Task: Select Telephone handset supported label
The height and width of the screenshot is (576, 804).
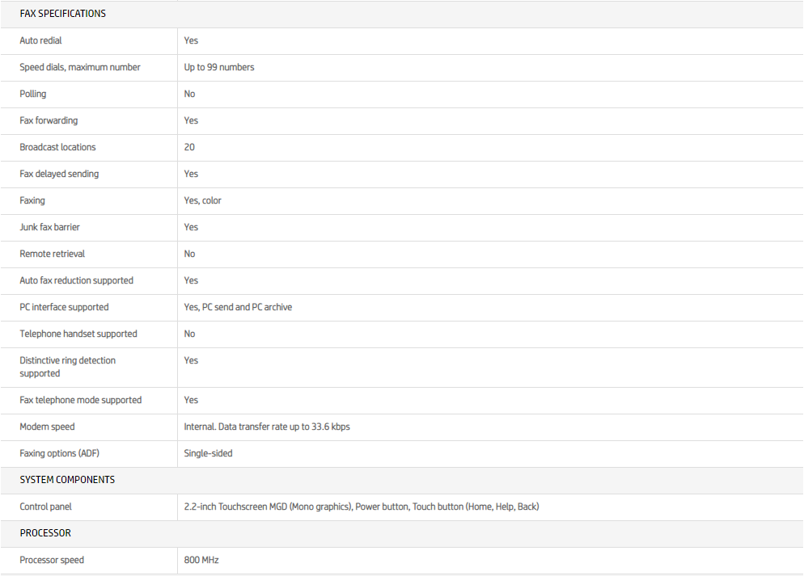Action: [78, 334]
